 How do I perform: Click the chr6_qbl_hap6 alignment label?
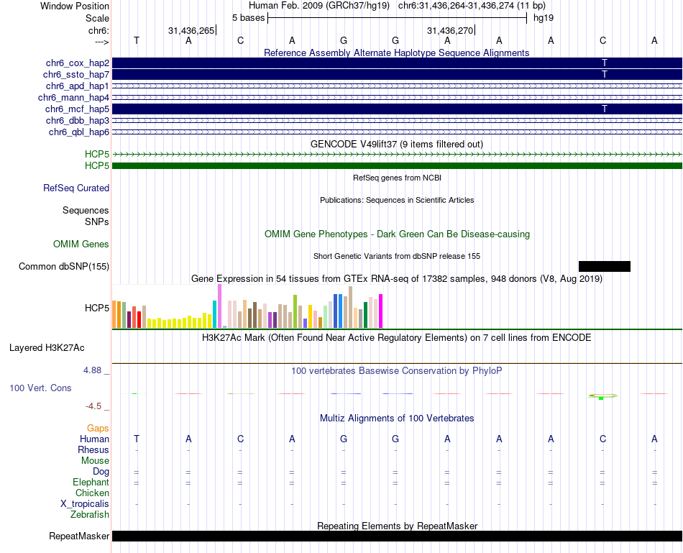[x=79, y=132]
